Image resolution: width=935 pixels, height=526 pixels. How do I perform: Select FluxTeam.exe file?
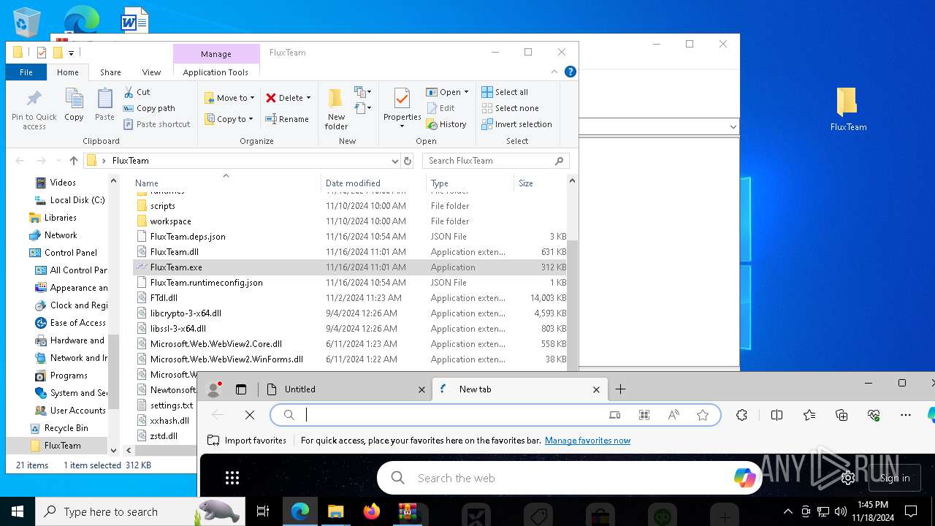[x=176, y=267]
